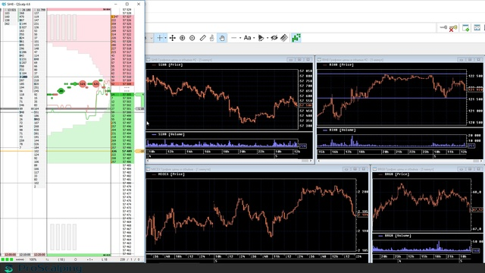Image resolution: width=485 pixels, height=273 pixels.
Task: Activate the hand pan tool
Action: click(222, 38)
